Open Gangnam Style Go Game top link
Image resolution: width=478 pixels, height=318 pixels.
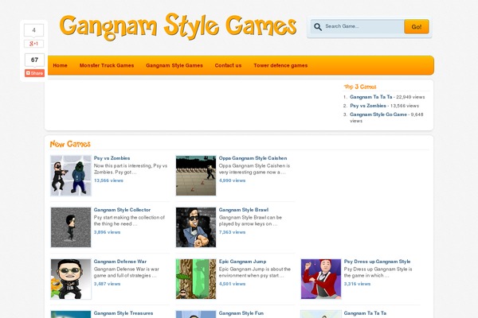tap(378, 114)
